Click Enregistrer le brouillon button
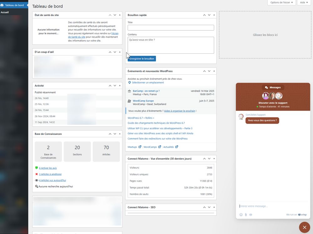 (x=142, y=59)
